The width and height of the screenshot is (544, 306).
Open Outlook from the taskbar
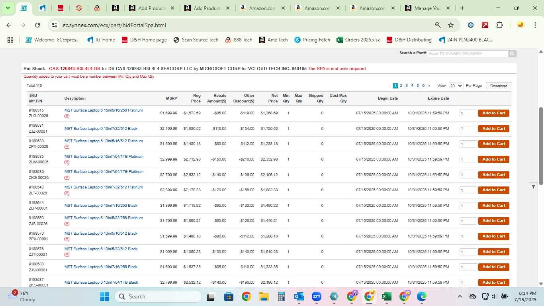tap(299, 296)
